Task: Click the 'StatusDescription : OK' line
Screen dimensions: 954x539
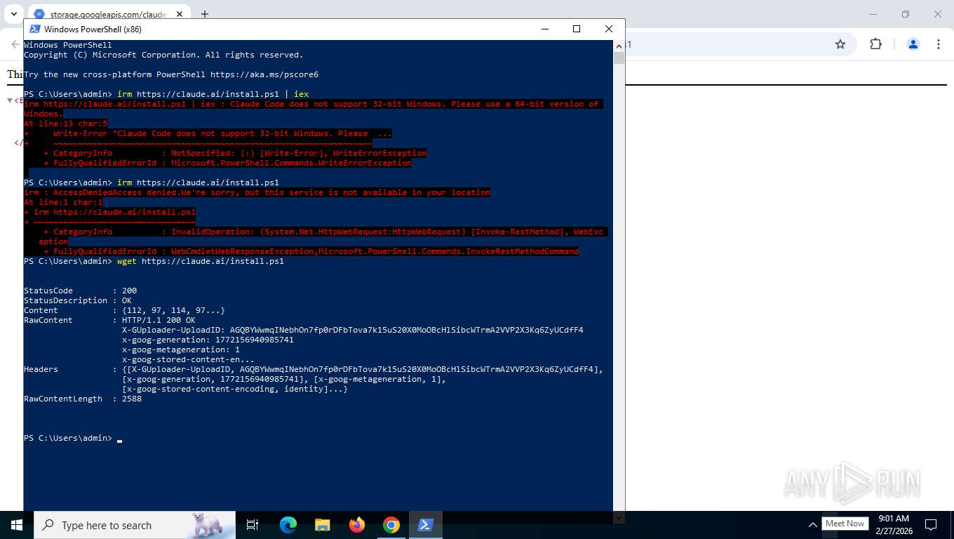Action: click(78, 300)
